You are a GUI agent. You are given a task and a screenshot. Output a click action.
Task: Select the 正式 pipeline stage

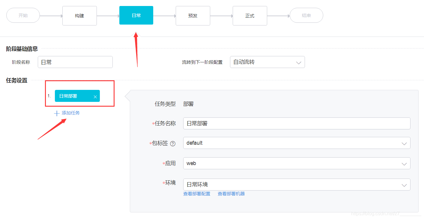[250, 16]
